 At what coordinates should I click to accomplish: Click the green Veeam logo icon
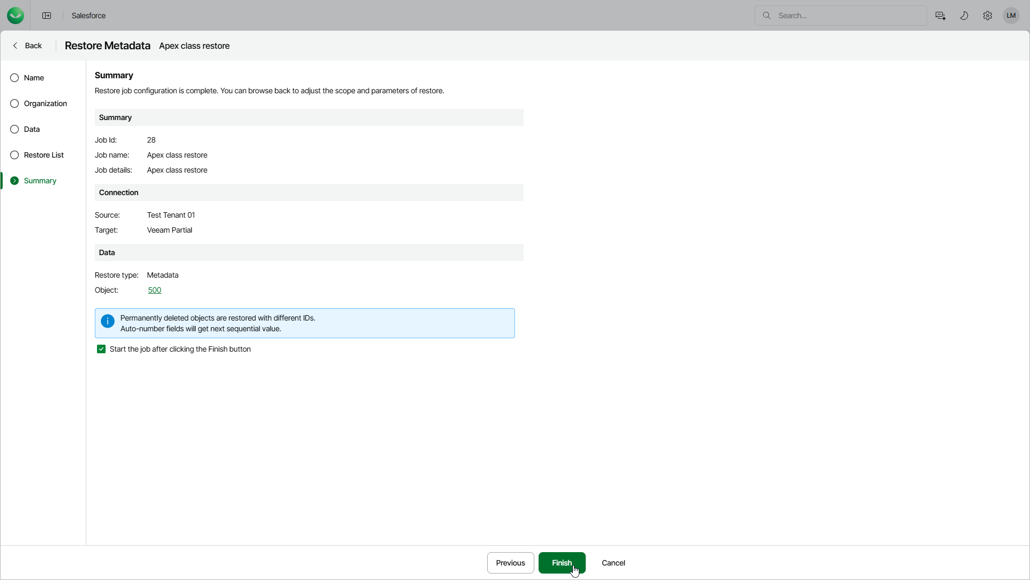(16, 16)
